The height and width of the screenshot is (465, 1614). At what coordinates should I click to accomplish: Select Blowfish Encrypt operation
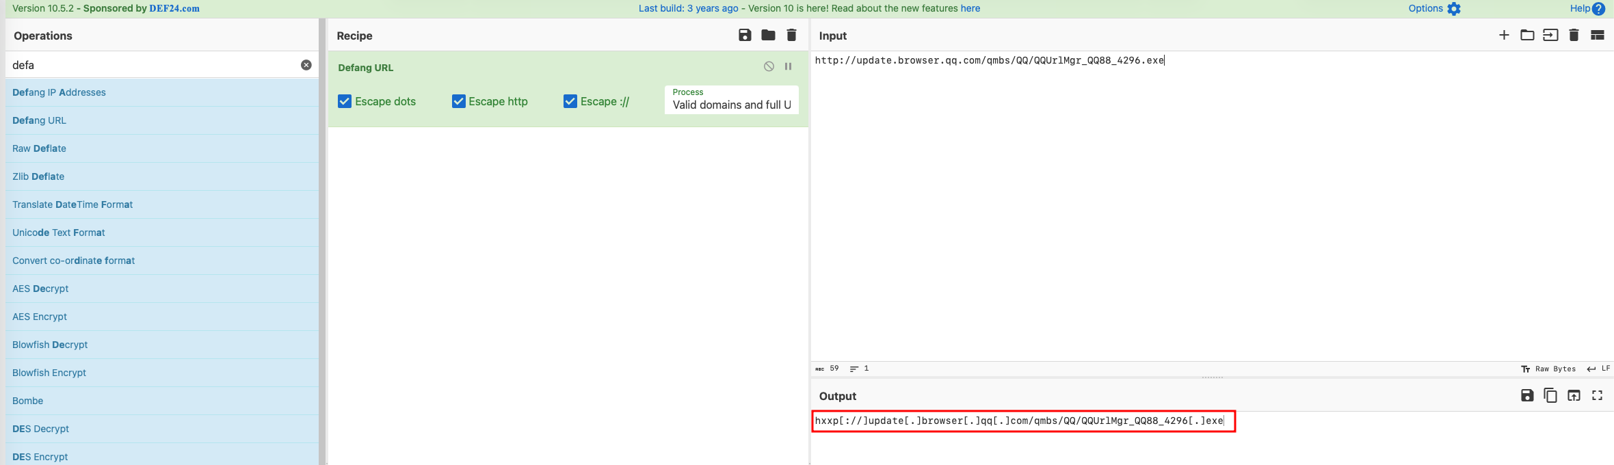pyautogui.click(x=162, y=373)
